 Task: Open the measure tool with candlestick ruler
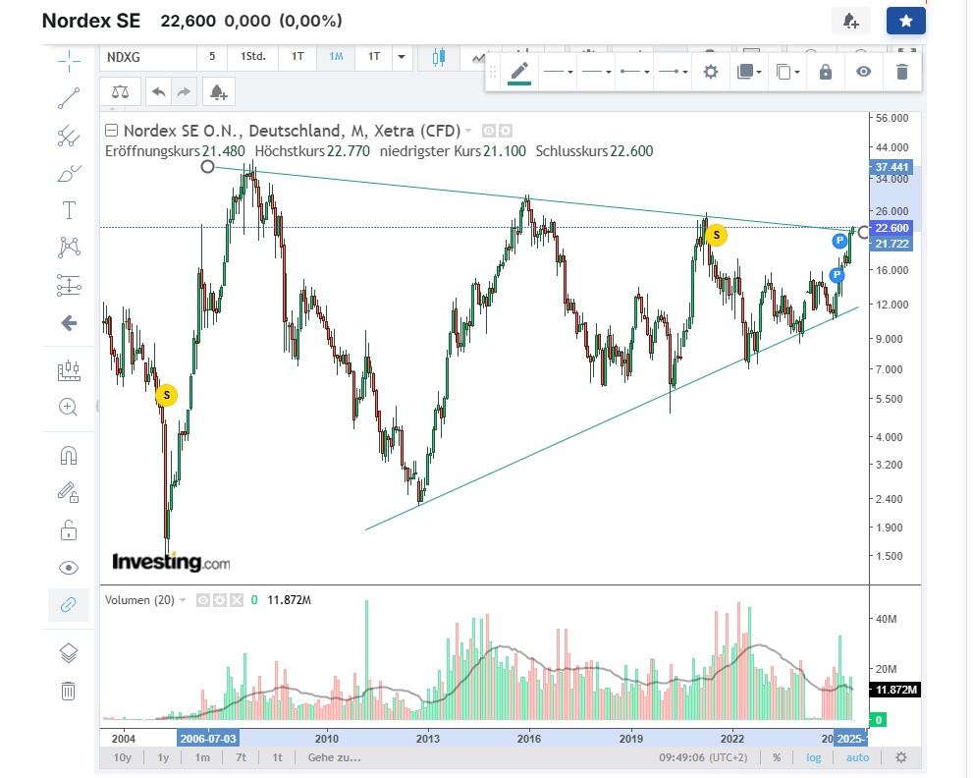69,370
